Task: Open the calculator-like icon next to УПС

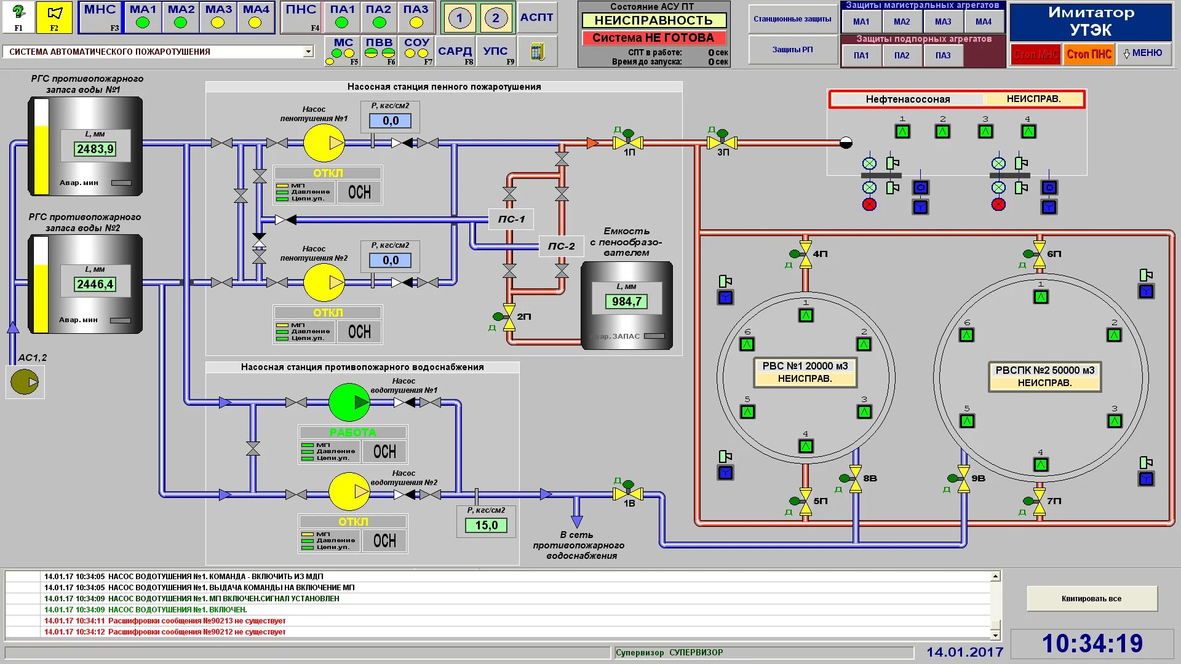Action: (537, 52)
